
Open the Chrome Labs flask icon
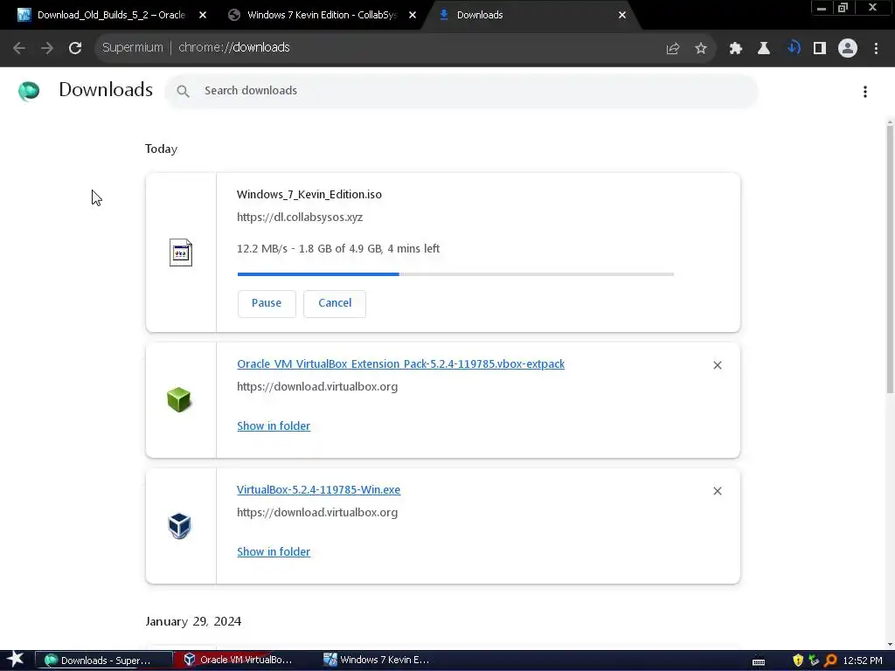pos(764,49)
